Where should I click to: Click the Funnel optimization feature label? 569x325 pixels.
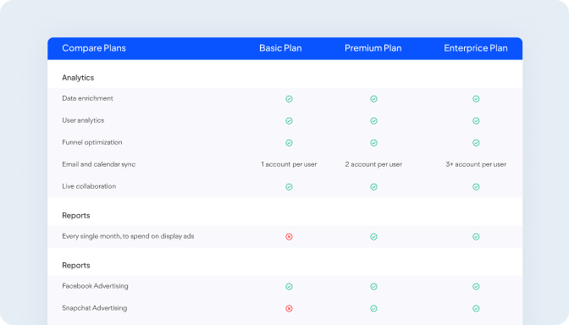[x=92, y=142]
